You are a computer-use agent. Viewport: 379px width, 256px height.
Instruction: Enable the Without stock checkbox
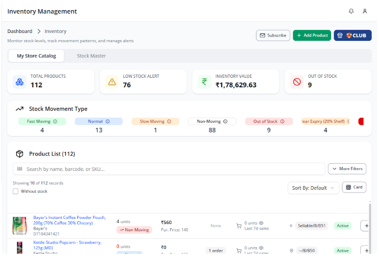coord(16,192)
